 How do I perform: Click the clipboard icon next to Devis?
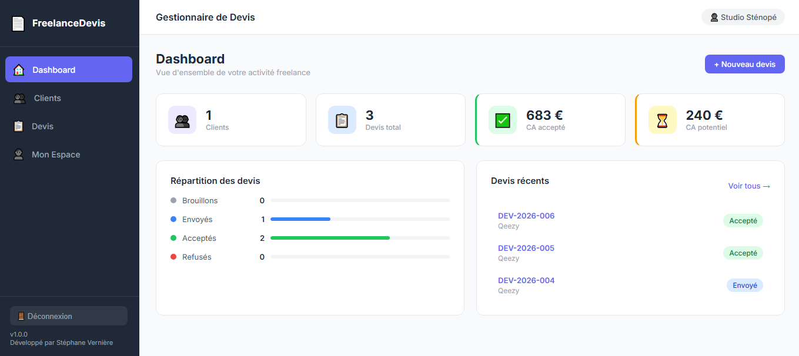pos(19,126)
